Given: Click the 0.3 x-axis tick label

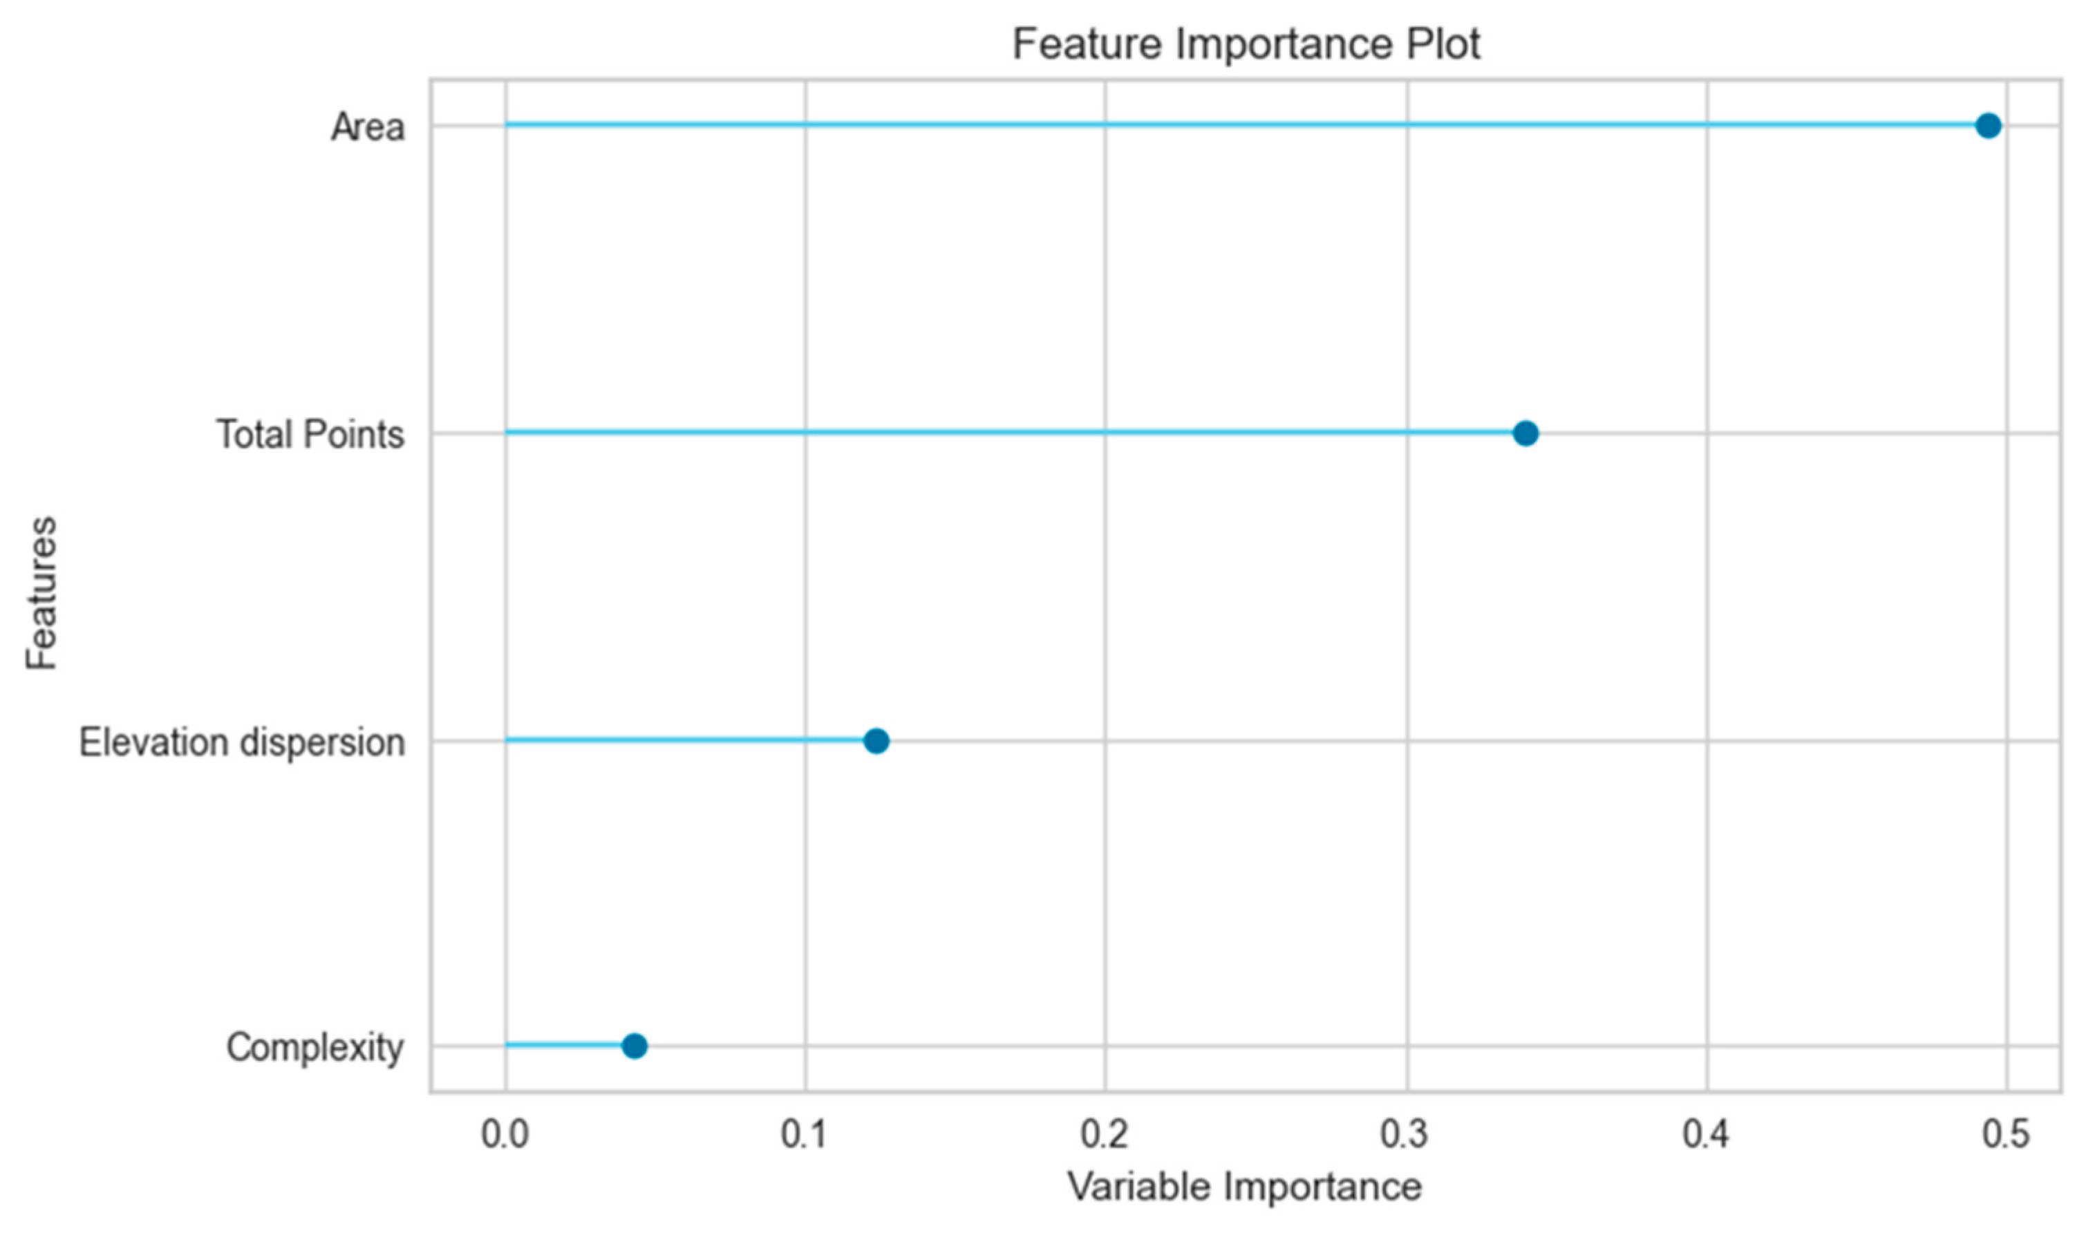Looking at the screenshot, I should (1407, 1133).
